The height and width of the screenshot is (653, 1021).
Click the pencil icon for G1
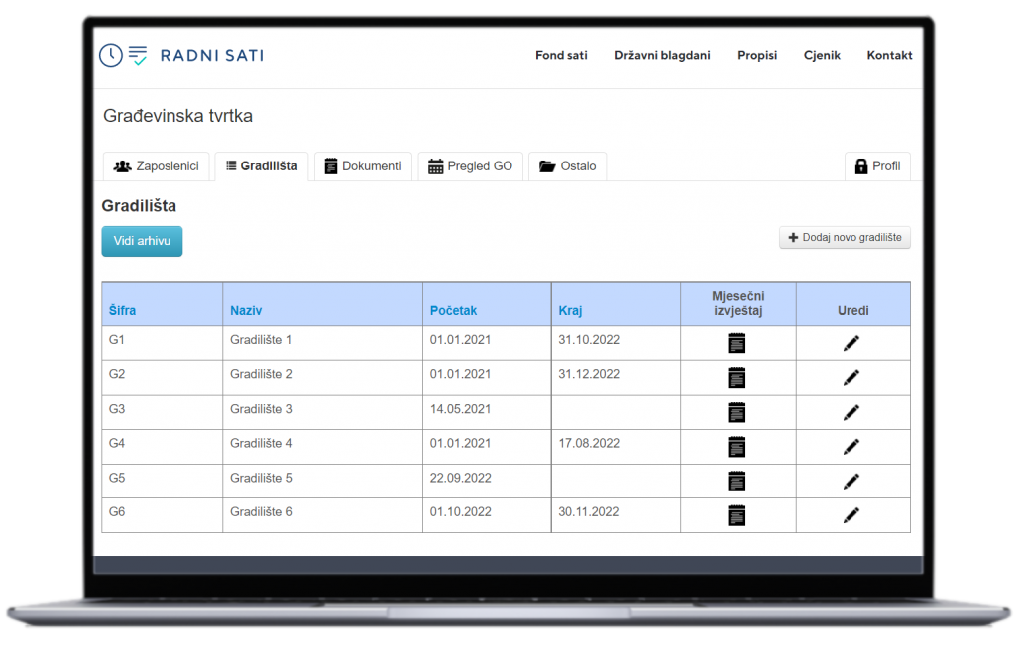[x=851, y=343]
